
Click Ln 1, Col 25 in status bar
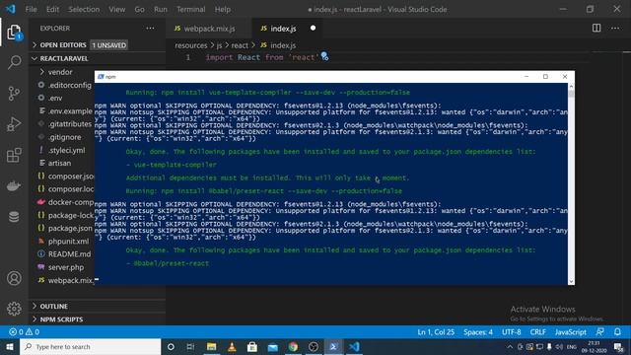coord(436,332)
